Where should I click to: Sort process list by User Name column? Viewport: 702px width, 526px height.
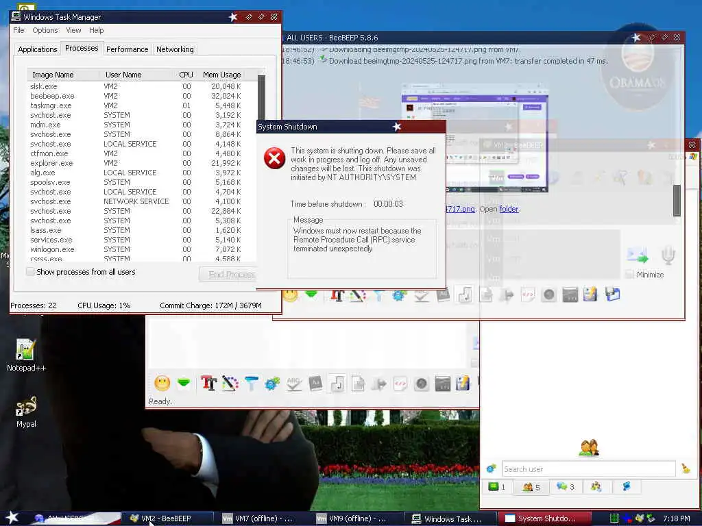click(x=136, y=75)
